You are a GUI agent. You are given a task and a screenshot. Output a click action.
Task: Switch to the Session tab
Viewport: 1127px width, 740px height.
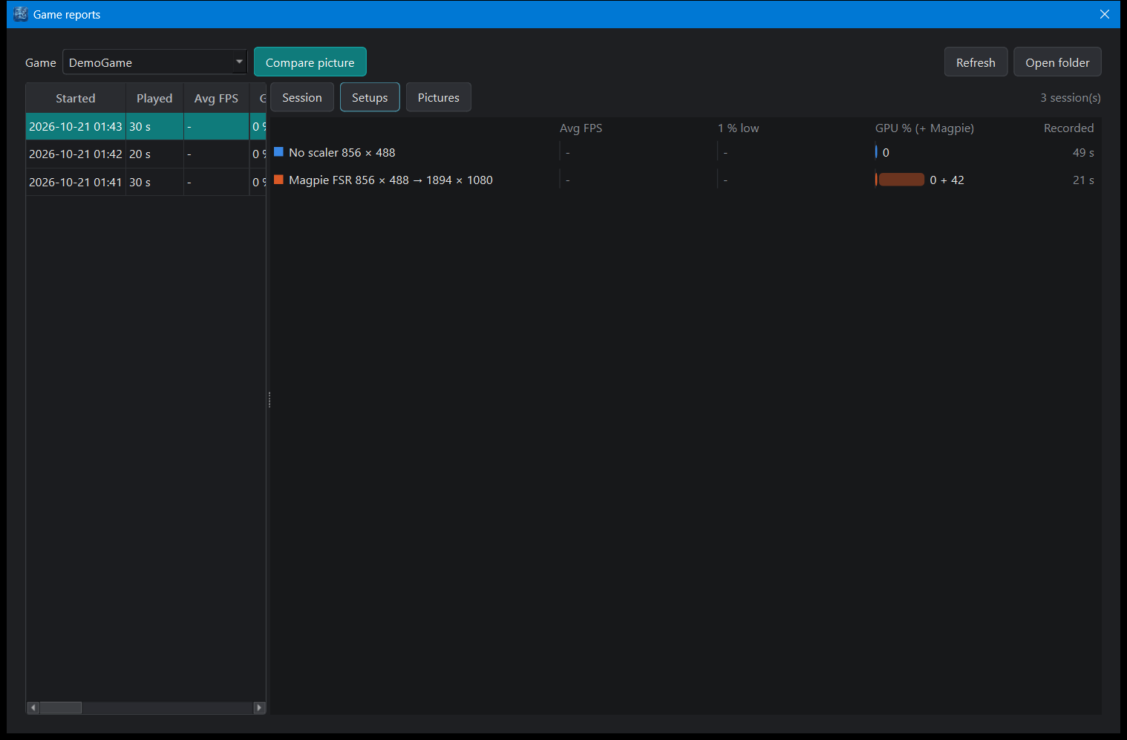coord(302,97)
